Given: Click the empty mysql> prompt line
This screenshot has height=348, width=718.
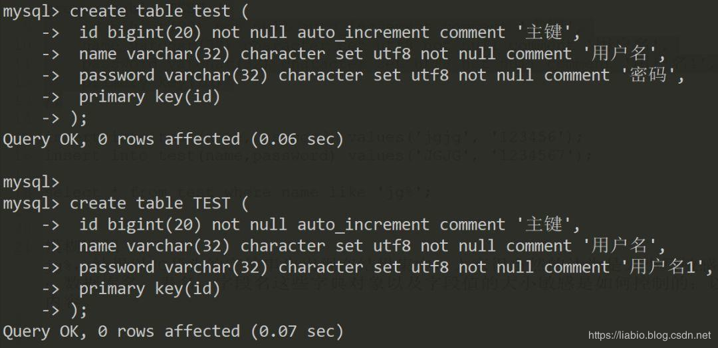Looking at the screenshot, I should 31,182.
